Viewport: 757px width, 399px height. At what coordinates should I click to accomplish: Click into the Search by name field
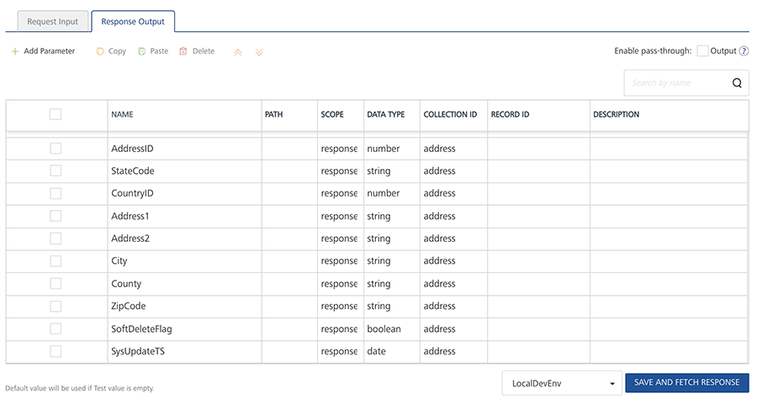tap(673, 83)
